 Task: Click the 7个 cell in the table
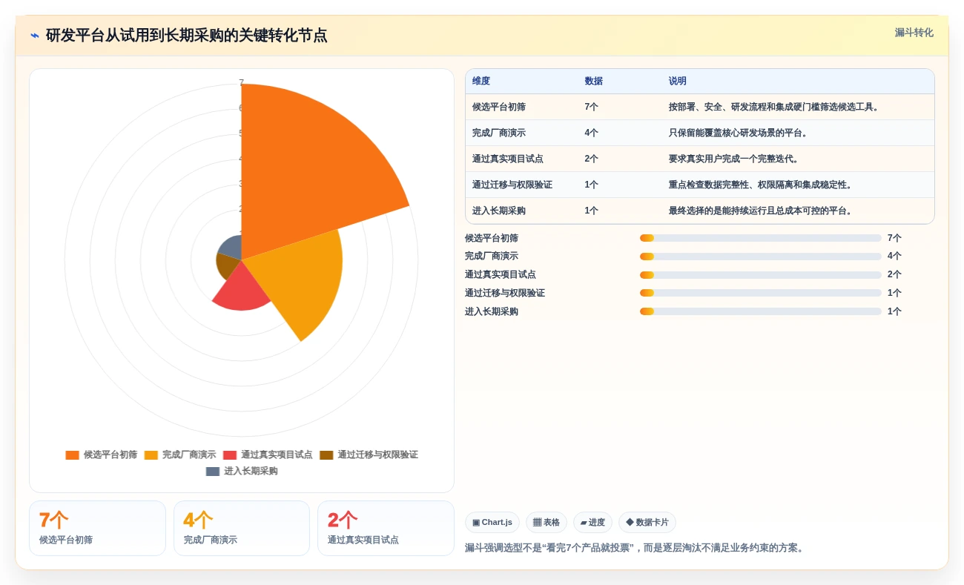click(x=591, y=108)
